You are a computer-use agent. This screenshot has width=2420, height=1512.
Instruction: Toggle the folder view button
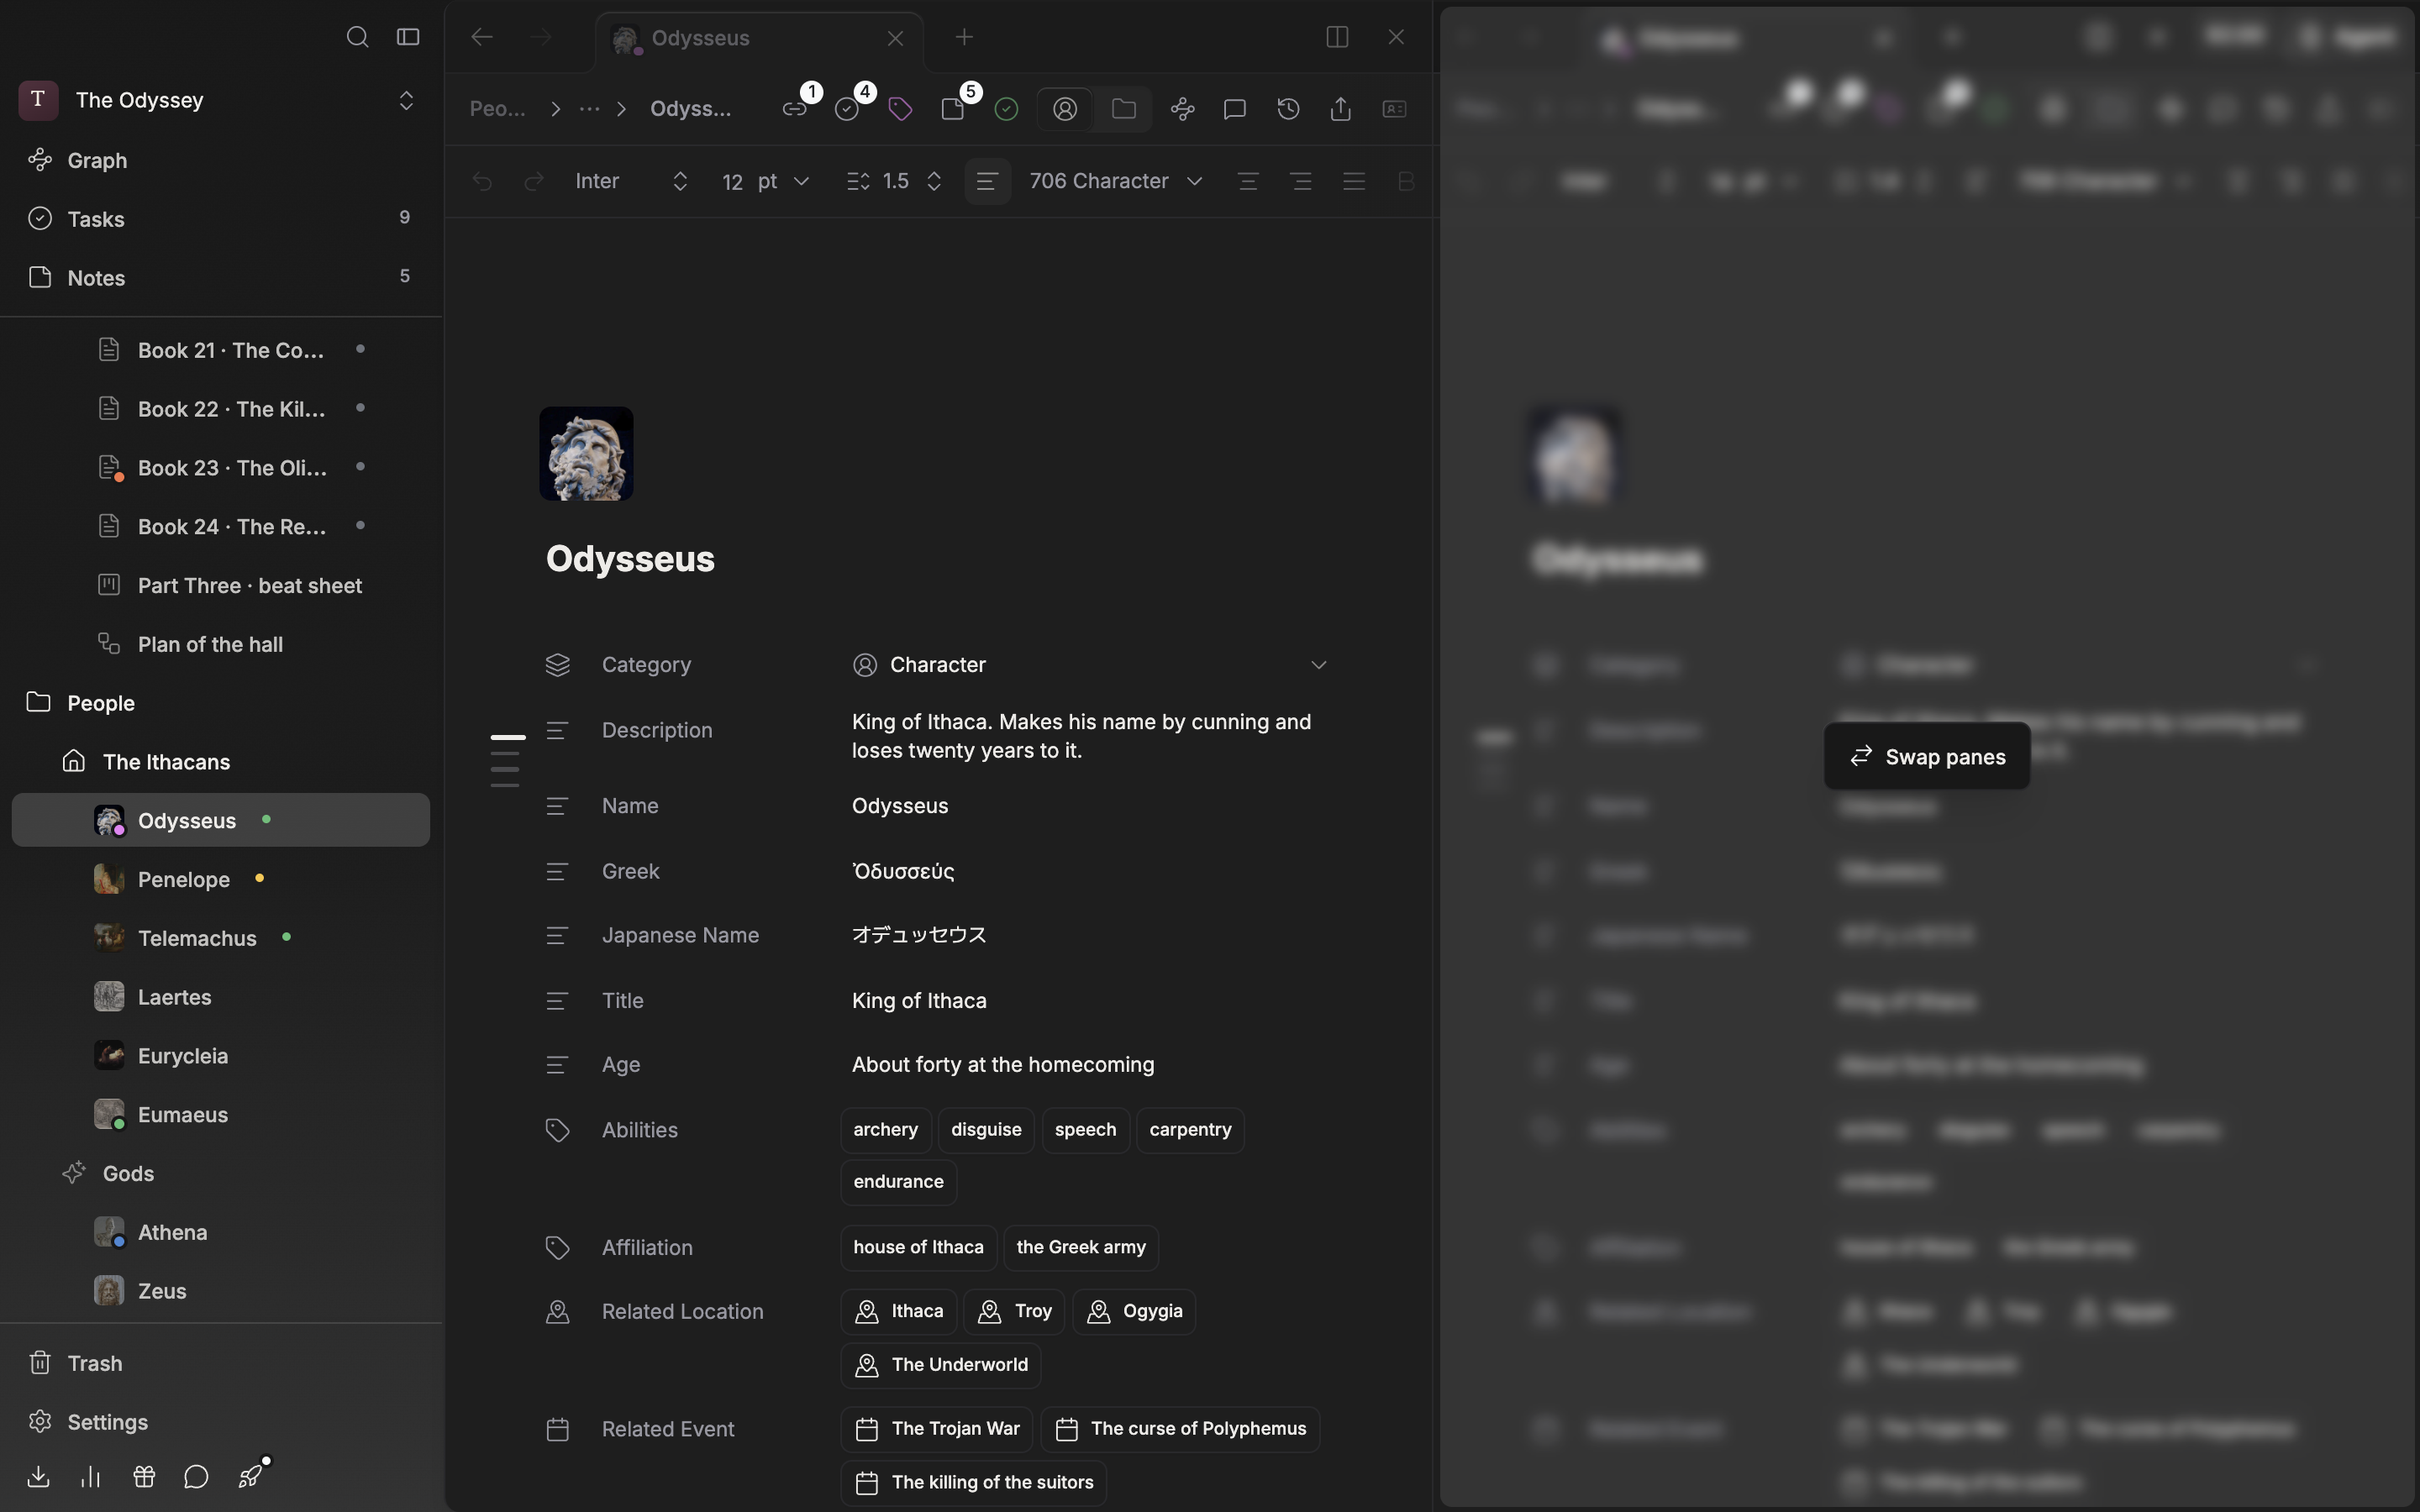pyautogui.click(x=1123, y=109)
